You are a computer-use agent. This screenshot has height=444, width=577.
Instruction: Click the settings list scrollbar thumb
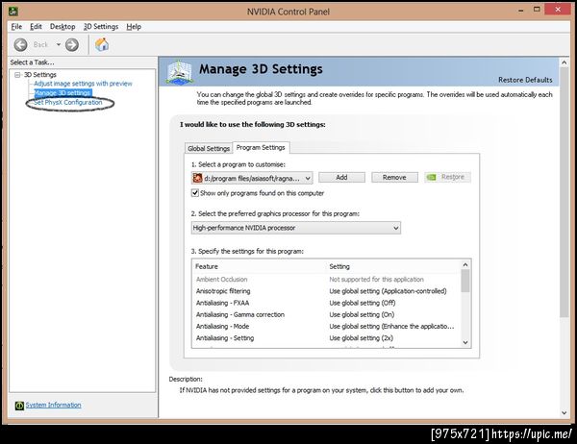(465, 281)
